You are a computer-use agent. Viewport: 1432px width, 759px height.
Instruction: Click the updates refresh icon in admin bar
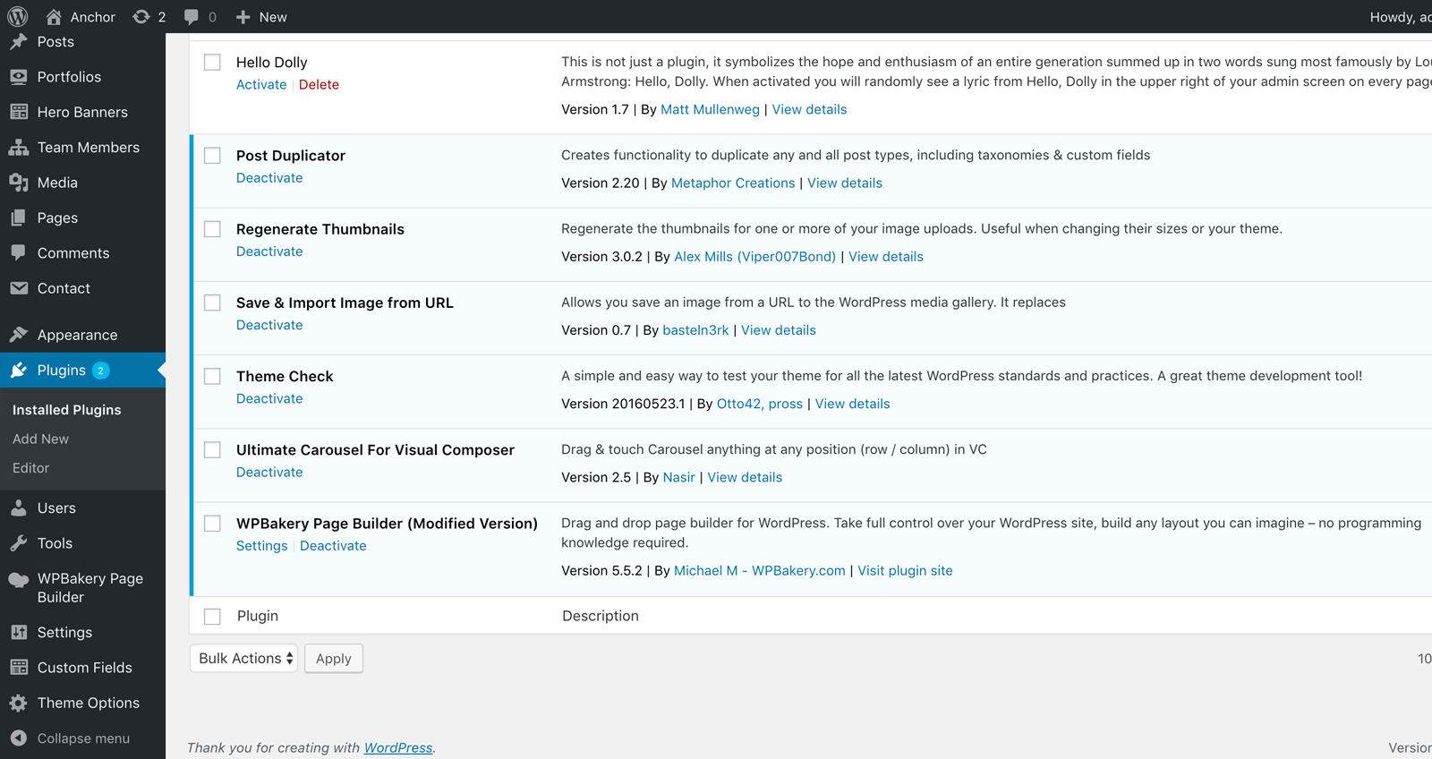pyautogui.click(x=141, y=16)
